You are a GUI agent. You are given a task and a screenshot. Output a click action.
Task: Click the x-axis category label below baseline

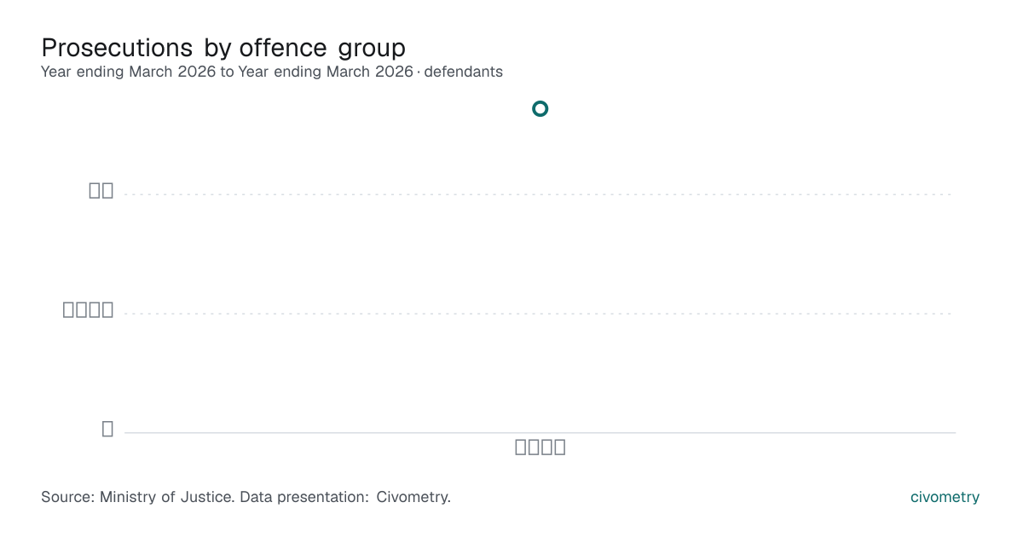(x=540, y=447)
